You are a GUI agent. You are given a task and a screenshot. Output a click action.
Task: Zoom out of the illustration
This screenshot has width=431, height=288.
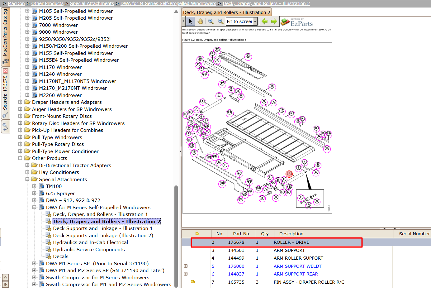[220, 22]
